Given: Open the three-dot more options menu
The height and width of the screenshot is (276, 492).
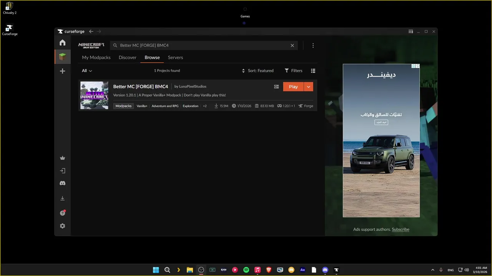Looking at the screenshot, I should tap(313, 45).
